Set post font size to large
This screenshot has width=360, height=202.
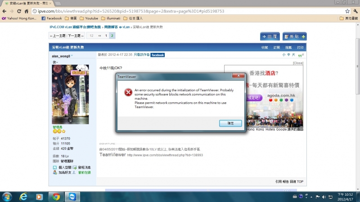pos(293,55)
